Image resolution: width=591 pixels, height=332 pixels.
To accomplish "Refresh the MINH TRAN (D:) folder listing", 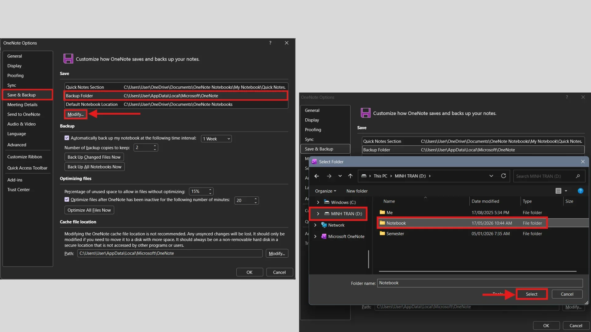I will 503,176.
